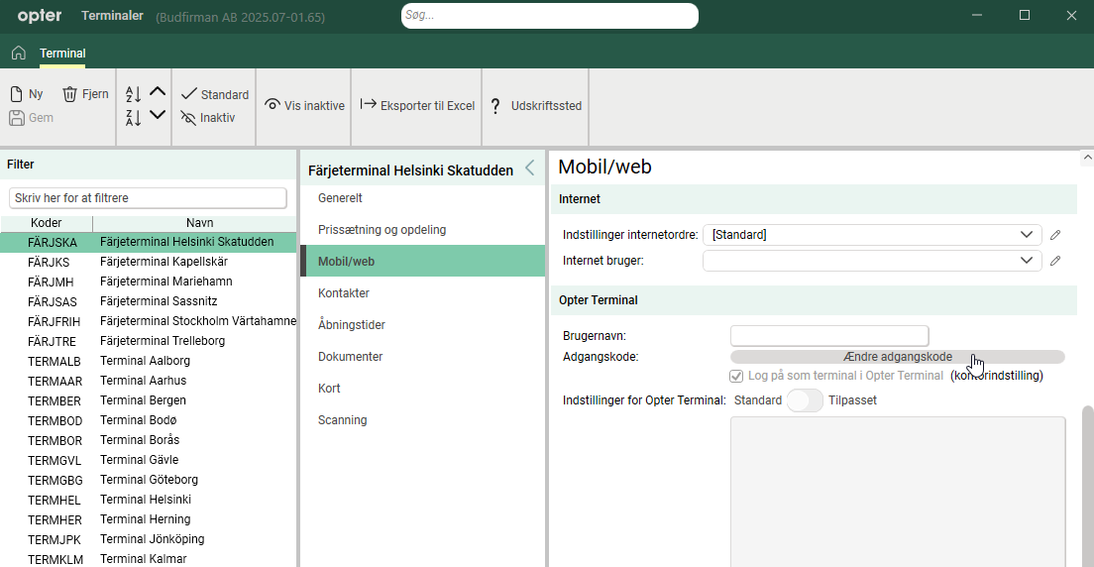Move selected item down with chevron
Viewport: 1094px width, 567px height.
coord(158,116)
